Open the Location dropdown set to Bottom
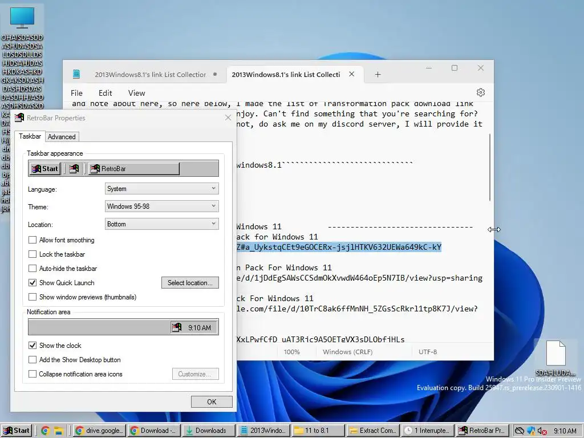Image resolution: width=584 pixels, height=438 pixels. pos(161,224)
